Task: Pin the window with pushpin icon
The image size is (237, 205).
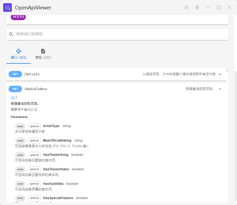Action: pyautogui.click(x=197, y=8)
